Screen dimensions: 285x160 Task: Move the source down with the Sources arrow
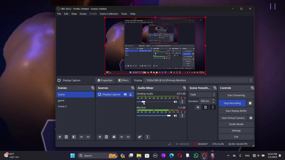128,137
